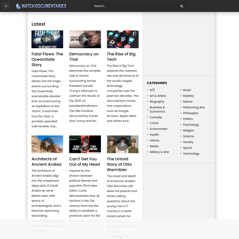Click the Watch Documentaries logo
The width and height of the screenshot is (239, 239).
coord(41,6)
